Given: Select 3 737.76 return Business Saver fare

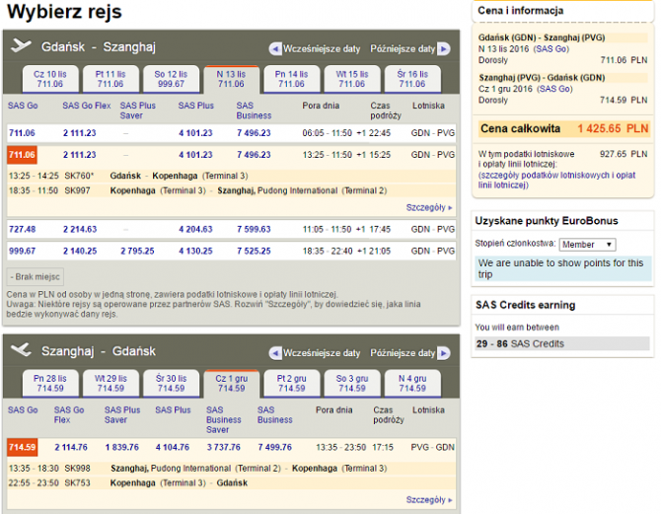Looking at the screenshot, I should point(223,447).
